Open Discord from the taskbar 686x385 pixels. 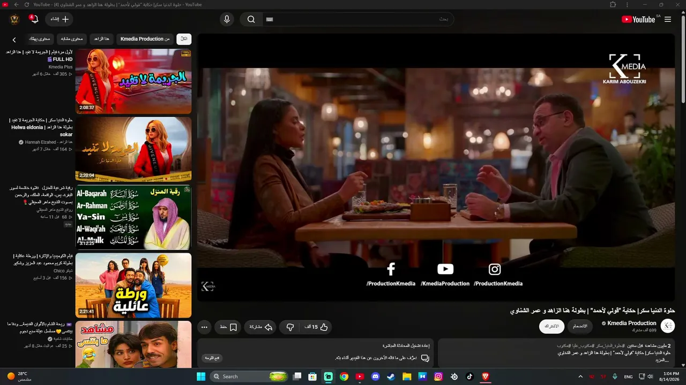point(375,376)
